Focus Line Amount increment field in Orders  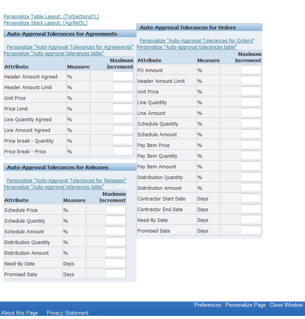[x=251, y=113]
